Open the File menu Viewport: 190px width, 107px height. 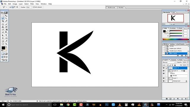click(5, 4)
